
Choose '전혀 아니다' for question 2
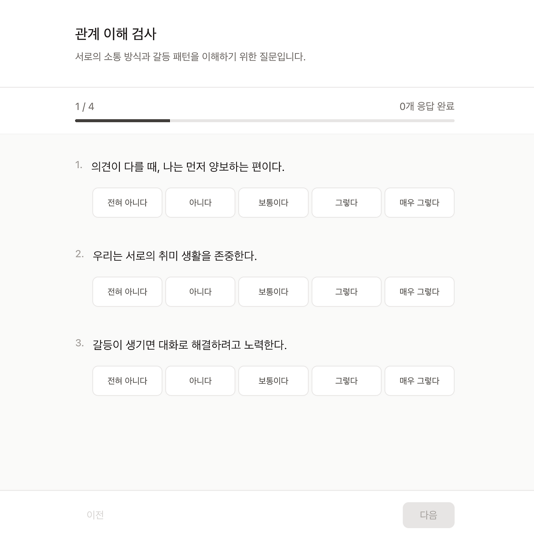(127, 292)
